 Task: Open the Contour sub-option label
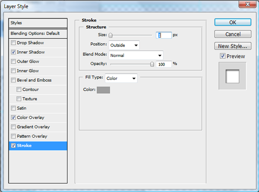pos(31,89)
